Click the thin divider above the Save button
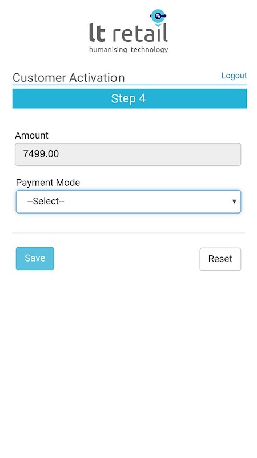The width and height of the screenshot is (257, 458). [x=128, y=233]
